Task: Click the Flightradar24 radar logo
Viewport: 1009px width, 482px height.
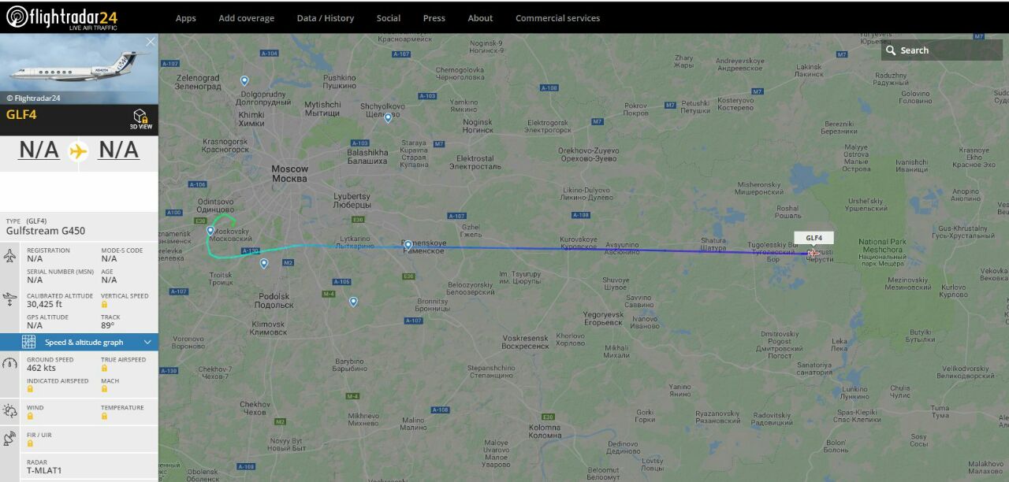Action: click(x=17, y=16)
